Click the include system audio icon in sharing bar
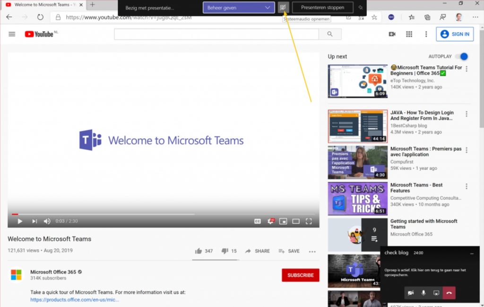Image resolution: width=484 pixels, height=307 pixels. tap(283, 8)
